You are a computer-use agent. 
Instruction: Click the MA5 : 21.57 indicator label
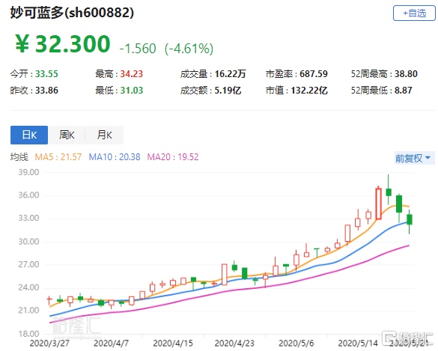coord(58,157)
